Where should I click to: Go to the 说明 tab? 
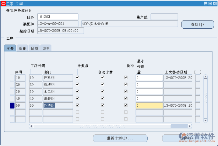pos(46,48)
